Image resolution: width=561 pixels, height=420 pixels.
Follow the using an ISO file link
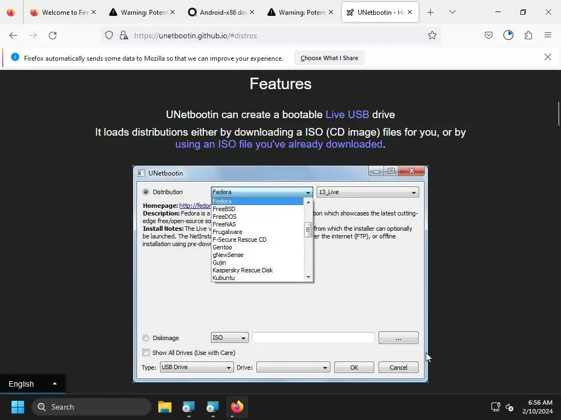click(x=279, y=144)
